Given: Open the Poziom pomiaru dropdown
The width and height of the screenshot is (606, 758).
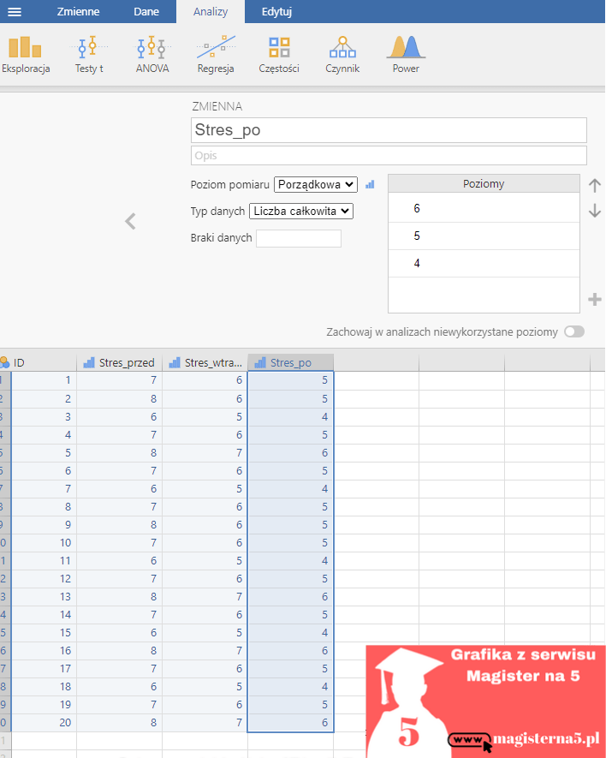Looking at the screenshot, I should (315, 184).
